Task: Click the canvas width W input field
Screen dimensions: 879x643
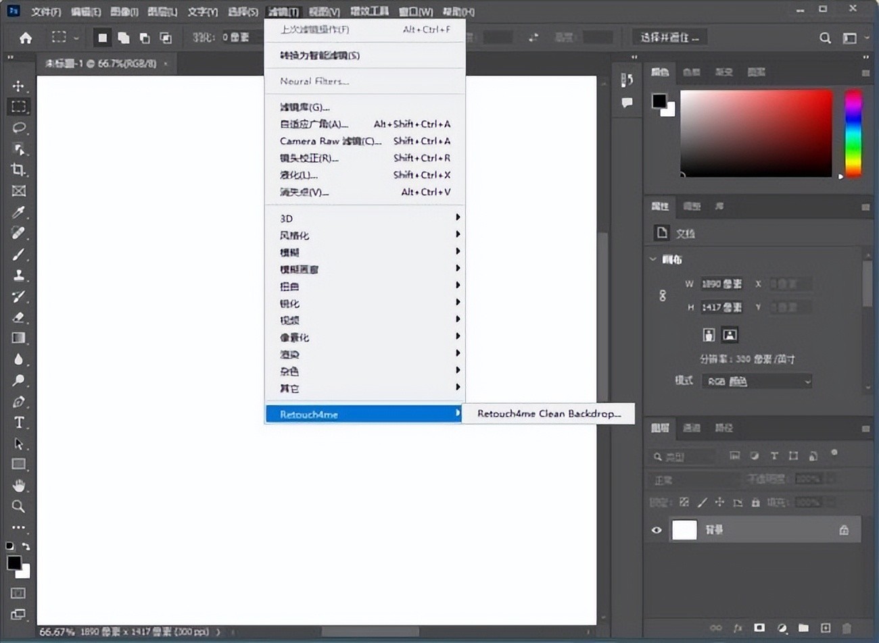Action: 721,284
